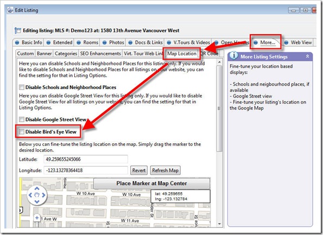Image resolution: width=323 pixels, height=235 pixels.
Task: Click the blue dot on Basic Info tab
Action: click(x=17, y=42)
